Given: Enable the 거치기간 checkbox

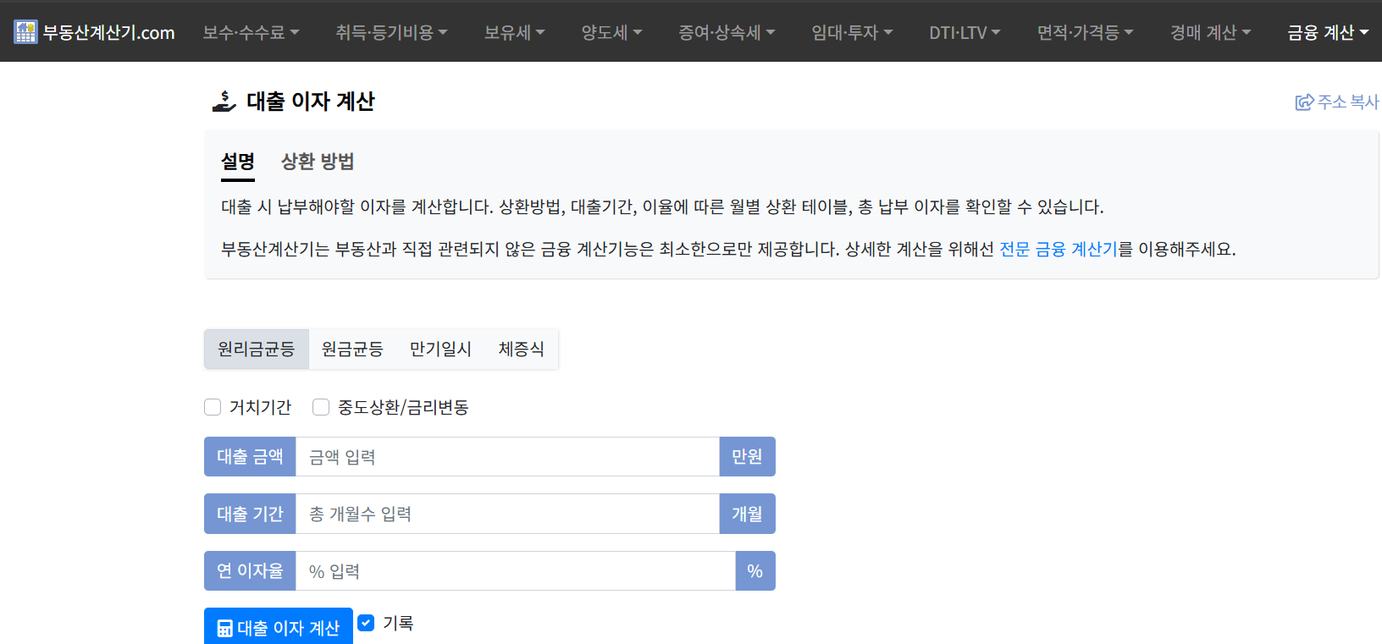Looking at the screenshot, I should click(x=212, y=407).
